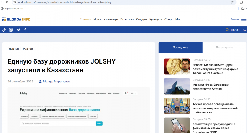Open the Telegram social icon
The height and width of the screenshot is (133, 247).
coord(18,30)
